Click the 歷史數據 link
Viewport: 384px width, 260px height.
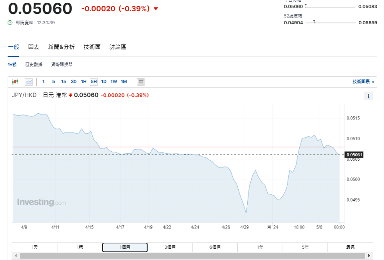[35, 64]
